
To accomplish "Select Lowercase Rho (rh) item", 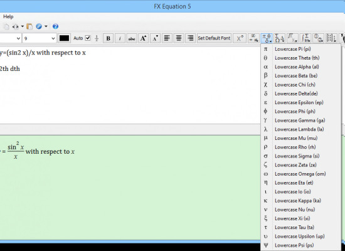I will point(300,147).
